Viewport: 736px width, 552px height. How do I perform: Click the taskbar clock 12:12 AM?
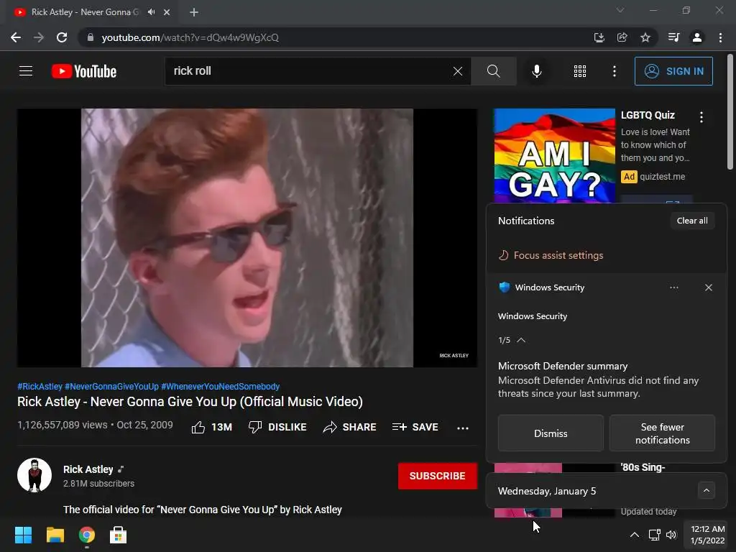pos(707,535)
